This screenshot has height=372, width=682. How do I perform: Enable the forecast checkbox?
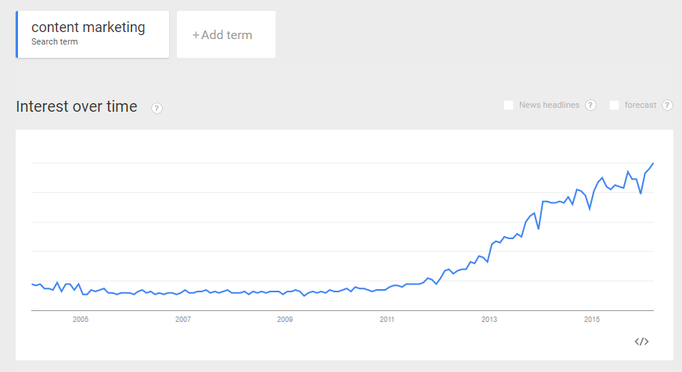click(x=614, y=105)
